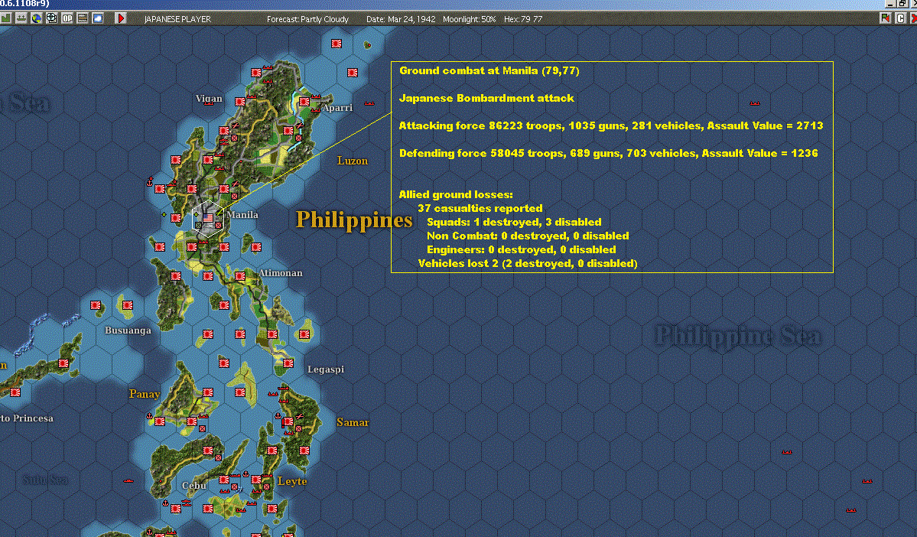Select Japanese unit near 'to Princesa' label
The height and width of the screenshot is (537, 917).
point(15,392)
